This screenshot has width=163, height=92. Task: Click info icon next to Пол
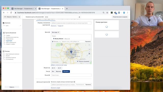click(49, 72)
